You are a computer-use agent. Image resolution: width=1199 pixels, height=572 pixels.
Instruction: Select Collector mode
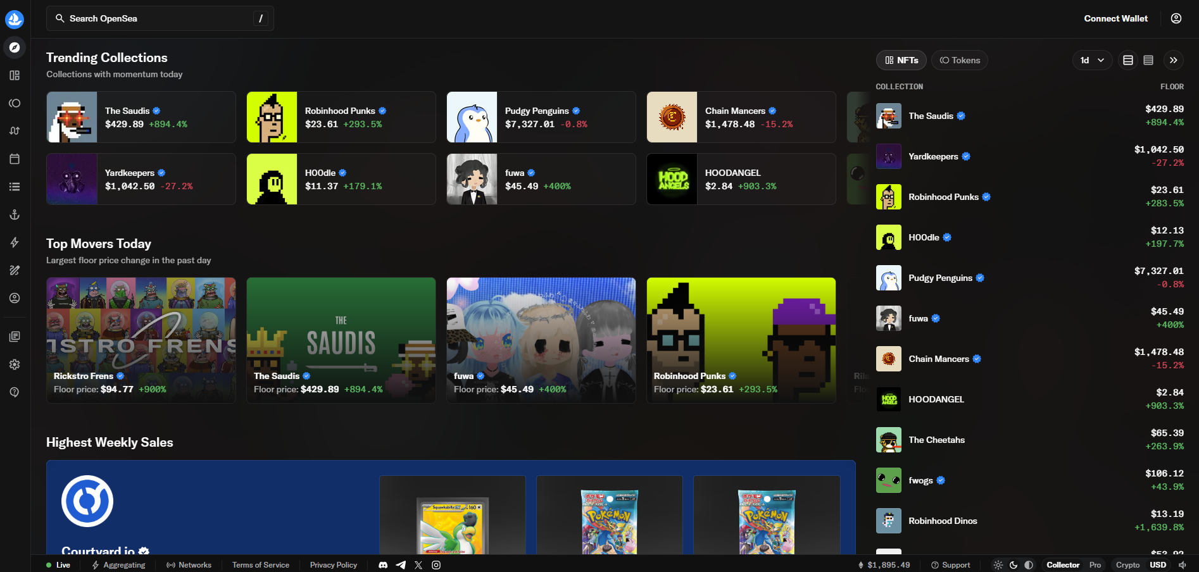[1063, 565]
